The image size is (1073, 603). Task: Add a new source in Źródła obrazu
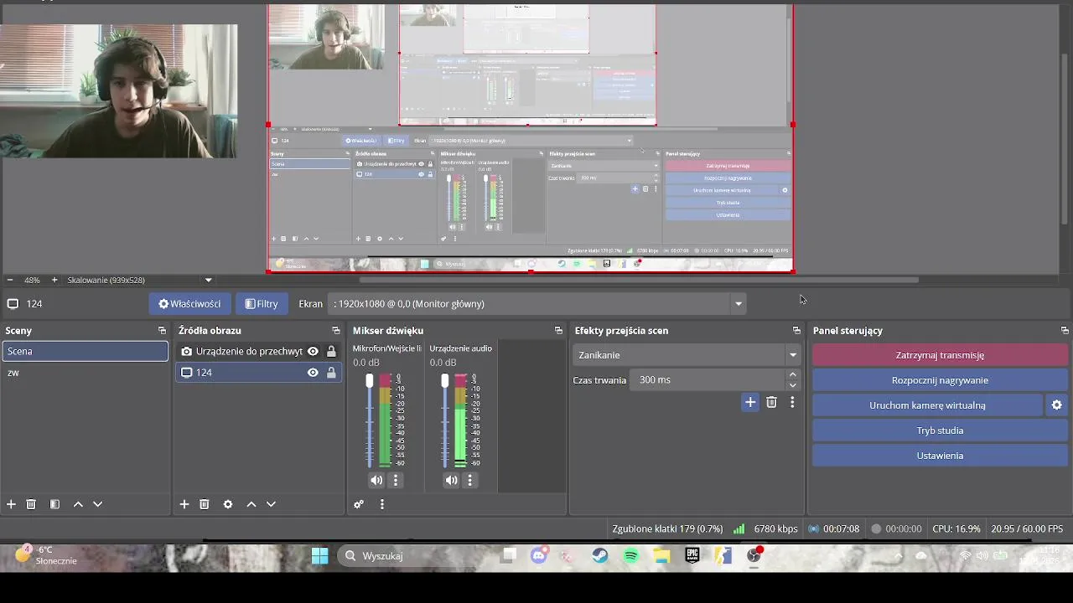[184, 504]
